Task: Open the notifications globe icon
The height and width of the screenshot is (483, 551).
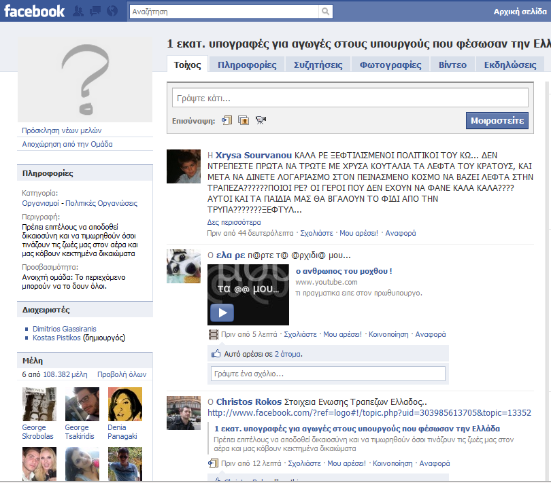Action: (112, 12)
